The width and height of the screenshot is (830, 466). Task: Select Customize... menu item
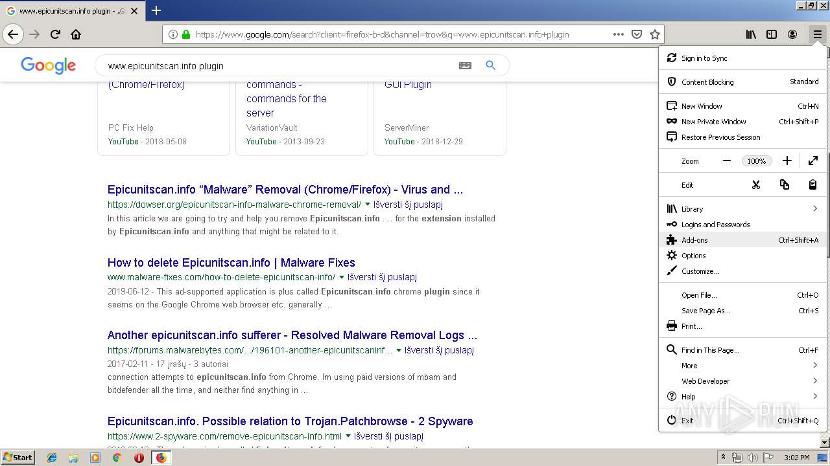742,271
